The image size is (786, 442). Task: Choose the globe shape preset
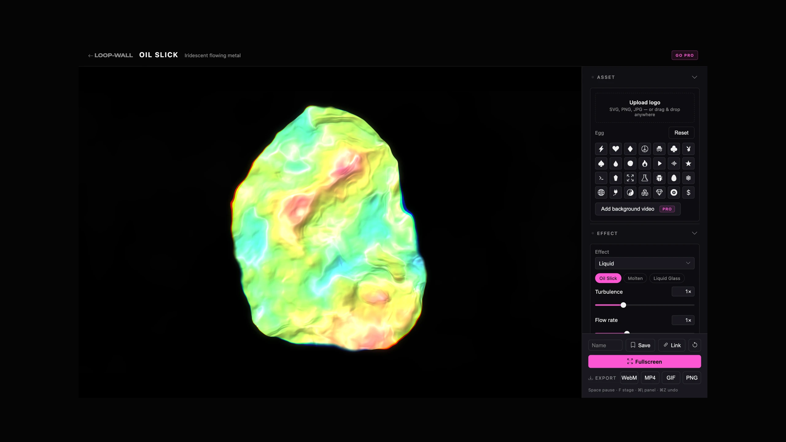pyautogui.click(x=601, y=193)
